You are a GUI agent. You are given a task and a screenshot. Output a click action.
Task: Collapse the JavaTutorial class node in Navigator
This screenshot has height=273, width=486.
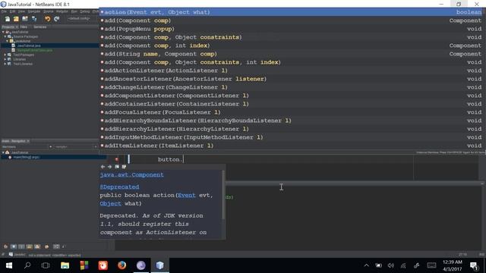[x=3, y=152]
